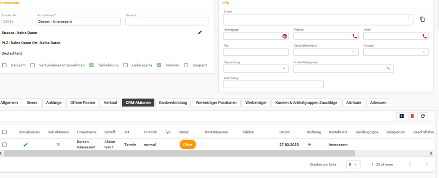Select the Doreen - Interessent row checkbox
439x178 pixels.
[5, 145]
